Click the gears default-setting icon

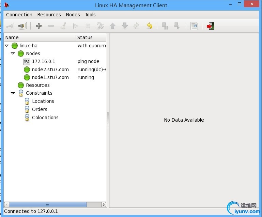point(100,26)
